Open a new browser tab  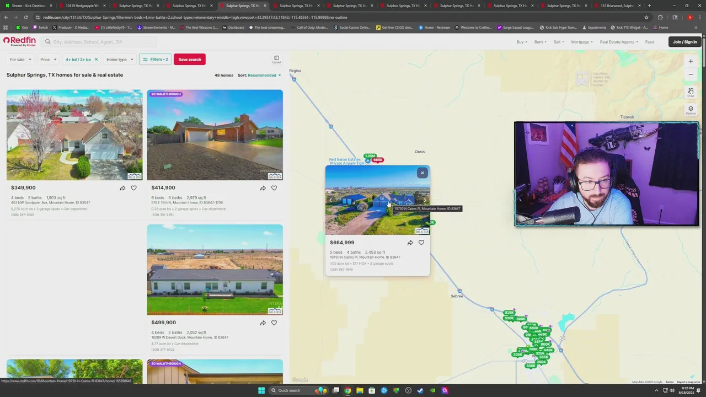[649, 6]
